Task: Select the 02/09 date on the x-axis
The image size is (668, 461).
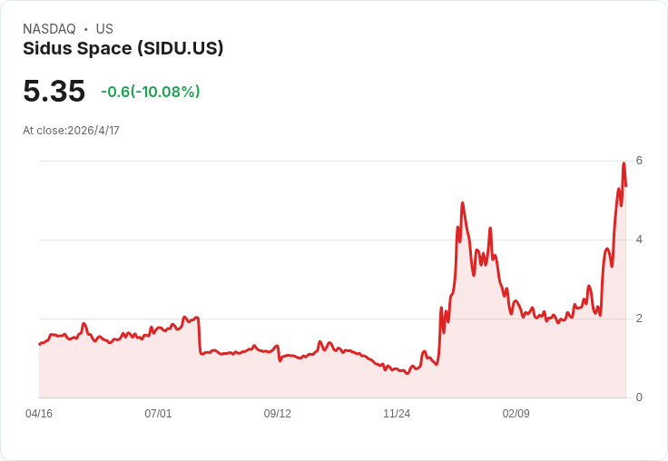Action: [516, 414]
